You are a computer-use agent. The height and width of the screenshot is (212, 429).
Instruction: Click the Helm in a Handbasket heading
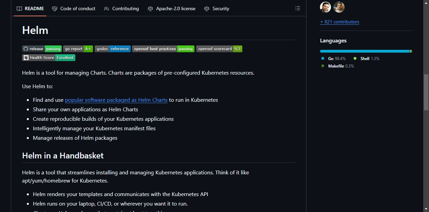[63, 156]
